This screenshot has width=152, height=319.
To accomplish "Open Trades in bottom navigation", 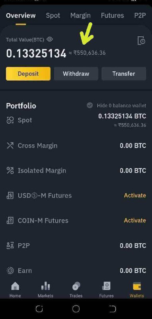I will pos(76,290).
